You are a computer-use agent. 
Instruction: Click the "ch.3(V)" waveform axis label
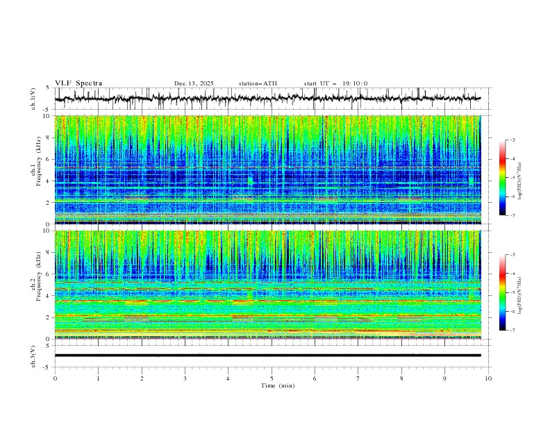click(x=33, y=356)
